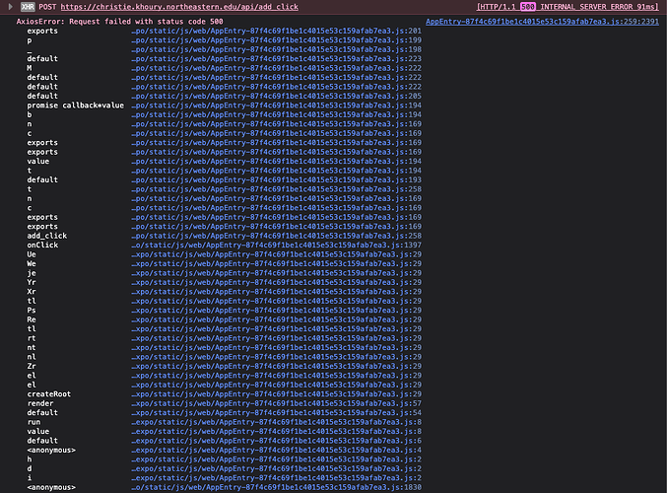Viewport: 667px width, 493px height.
Task: Open the AppEntry js:259:2391 source link
Action: coord(542,22)
